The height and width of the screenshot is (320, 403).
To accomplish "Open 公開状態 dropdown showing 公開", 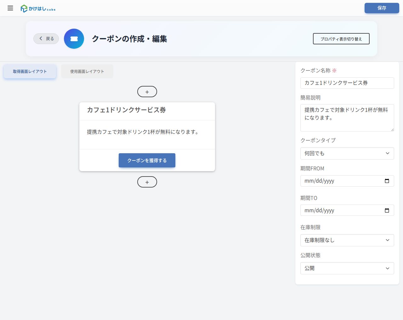I will (347, 268).
